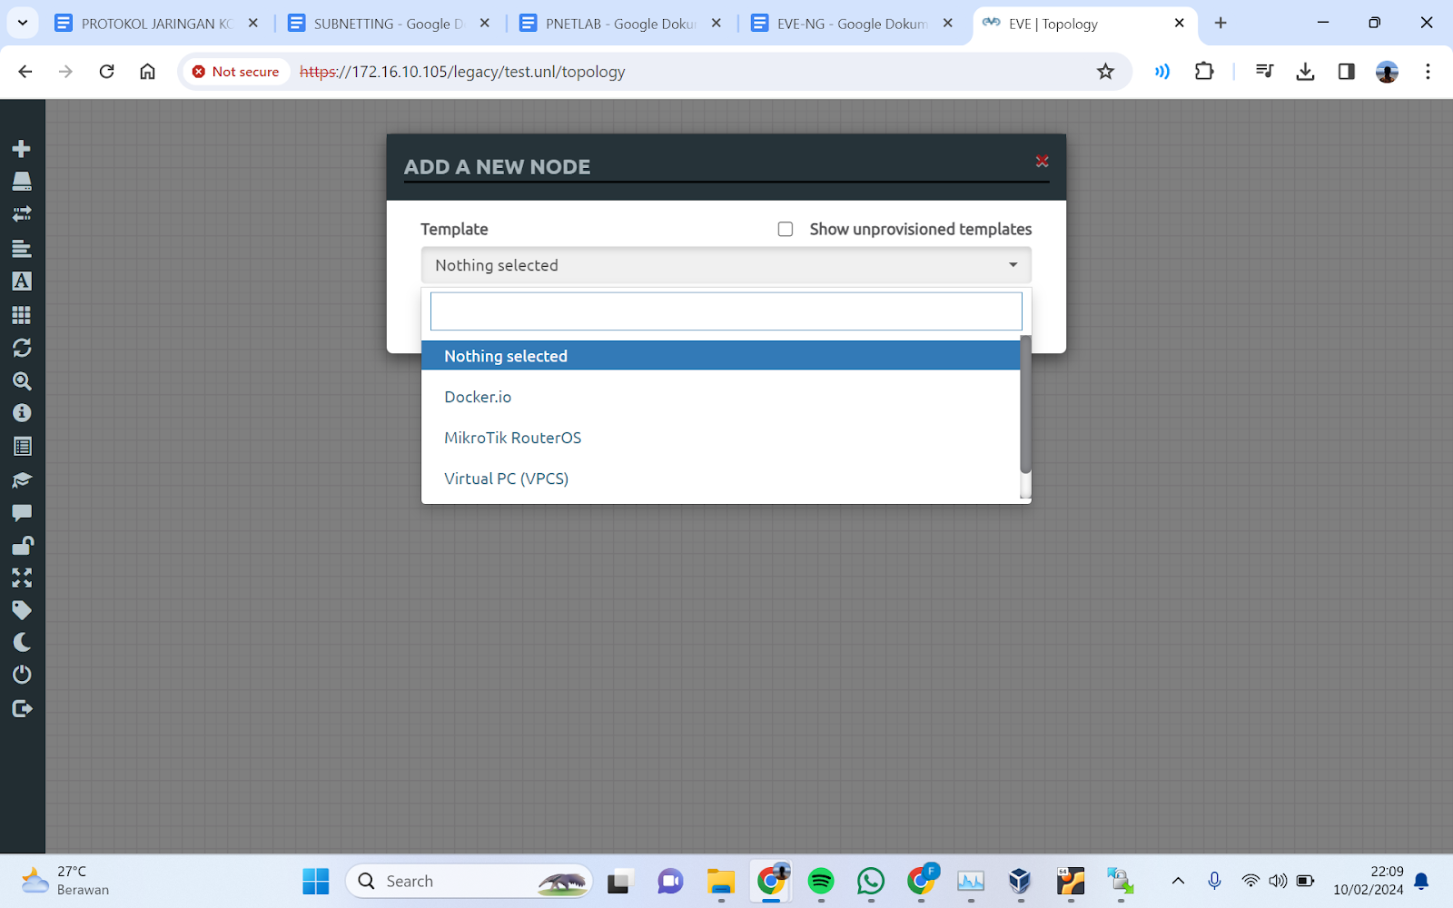The height and width of the screenshot is (908, 1453).
Task: Click the Lock lab padlock icon
Action: tap(22, 545)
